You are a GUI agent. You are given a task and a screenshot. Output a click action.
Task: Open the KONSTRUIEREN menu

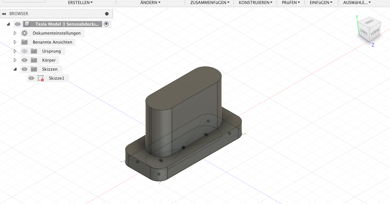(254, 3)
